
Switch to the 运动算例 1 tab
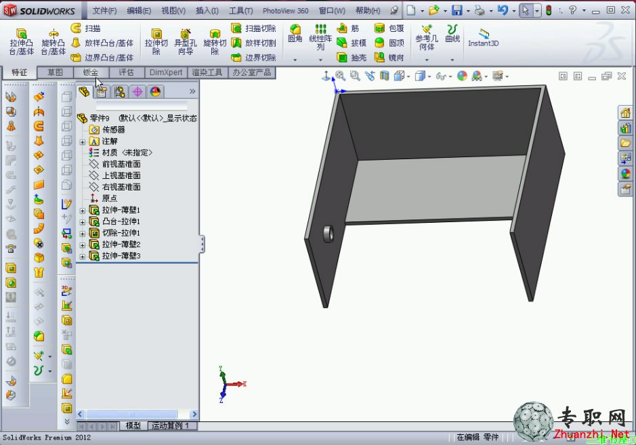click(x=171, y=426)
